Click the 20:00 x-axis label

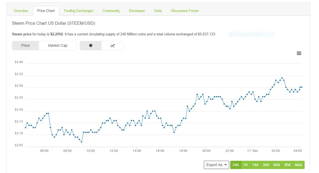pos(206,151)
